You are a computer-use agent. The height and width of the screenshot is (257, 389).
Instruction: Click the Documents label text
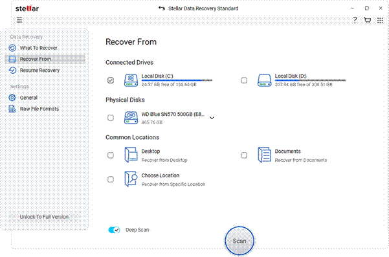tap(287, 151)
